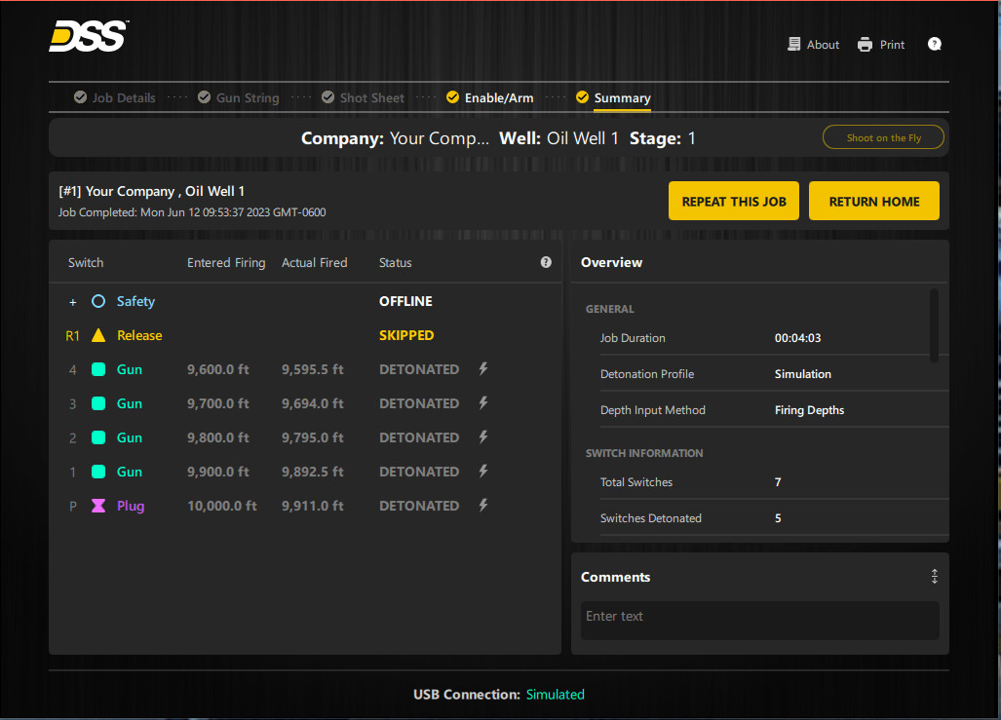
Task: Select the green square icon for Gun 4
Action: [97, 369]
